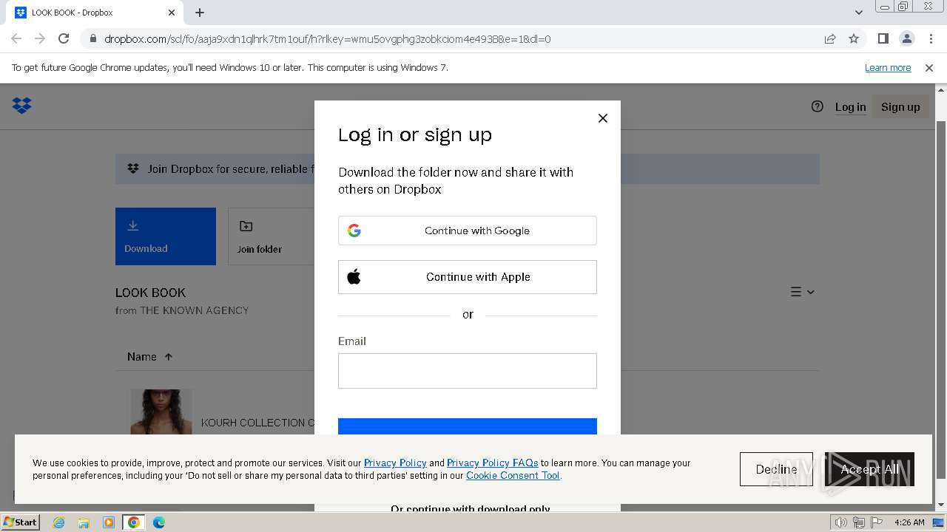947x532 pixels.
Task: Bookmark this tab with the star icon
Action: (854, 39)
